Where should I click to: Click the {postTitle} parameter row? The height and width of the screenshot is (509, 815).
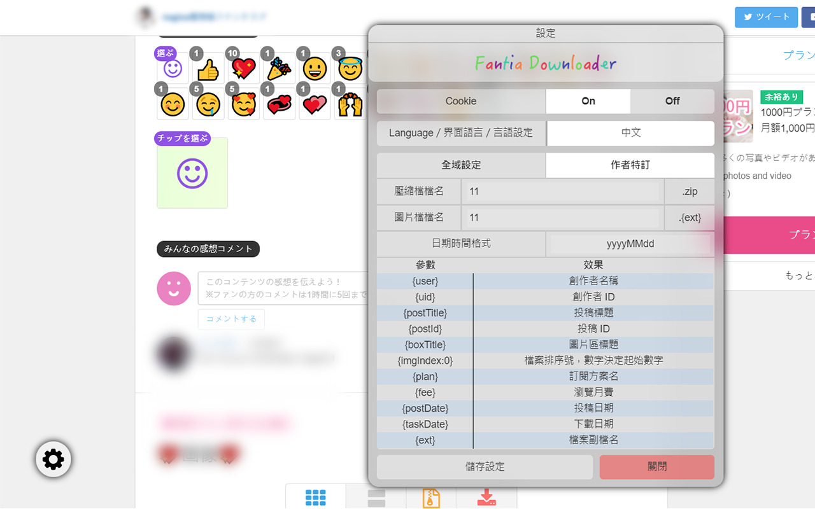click(546, 313)
